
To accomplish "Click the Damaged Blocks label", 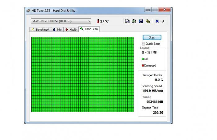I will (x=152, y=75).
